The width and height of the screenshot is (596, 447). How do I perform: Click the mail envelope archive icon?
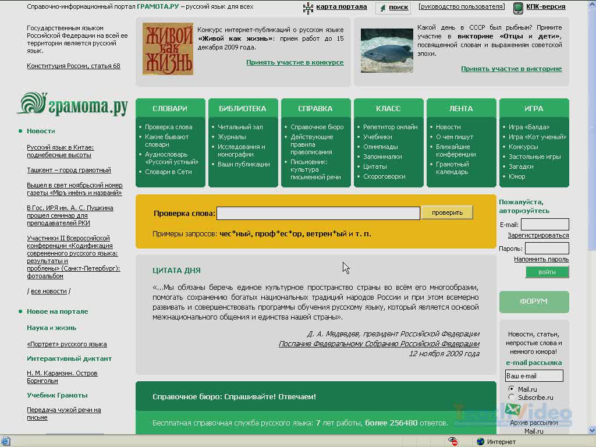pos(512,410)
